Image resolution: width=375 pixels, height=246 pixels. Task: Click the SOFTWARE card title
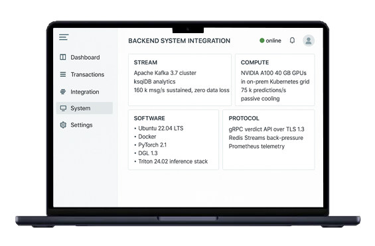pos(149,118)
